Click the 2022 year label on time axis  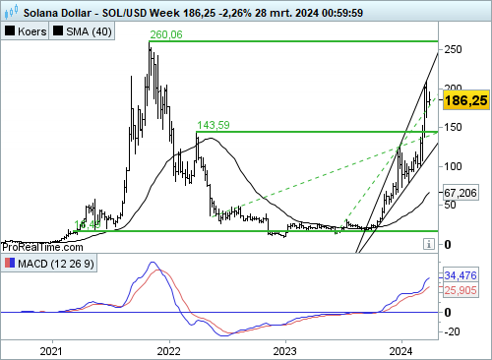[x=168, y=351]
